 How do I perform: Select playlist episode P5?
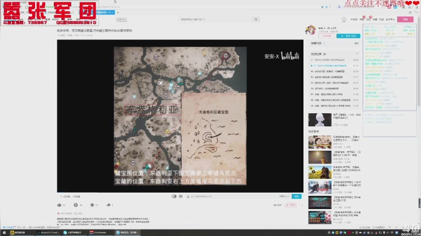pyautogui.click(x=334, y=83)
